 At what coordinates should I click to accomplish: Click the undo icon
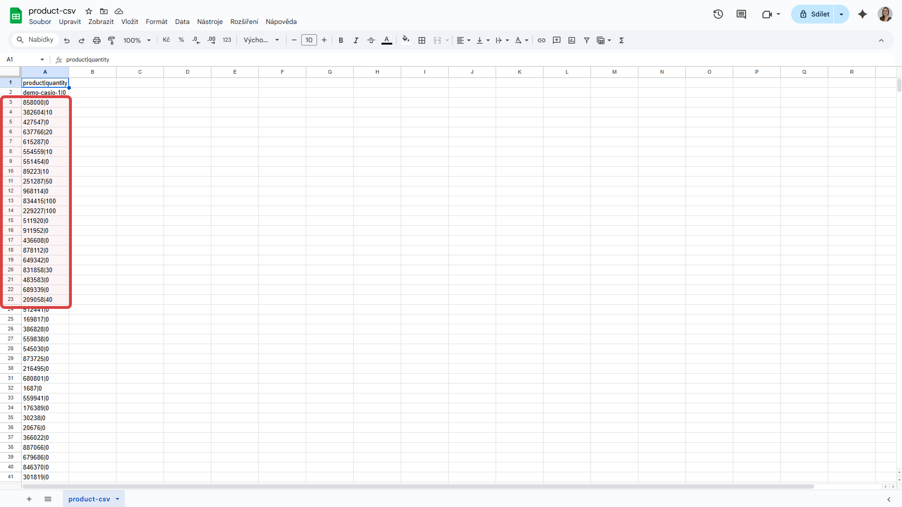coord(67,40)
